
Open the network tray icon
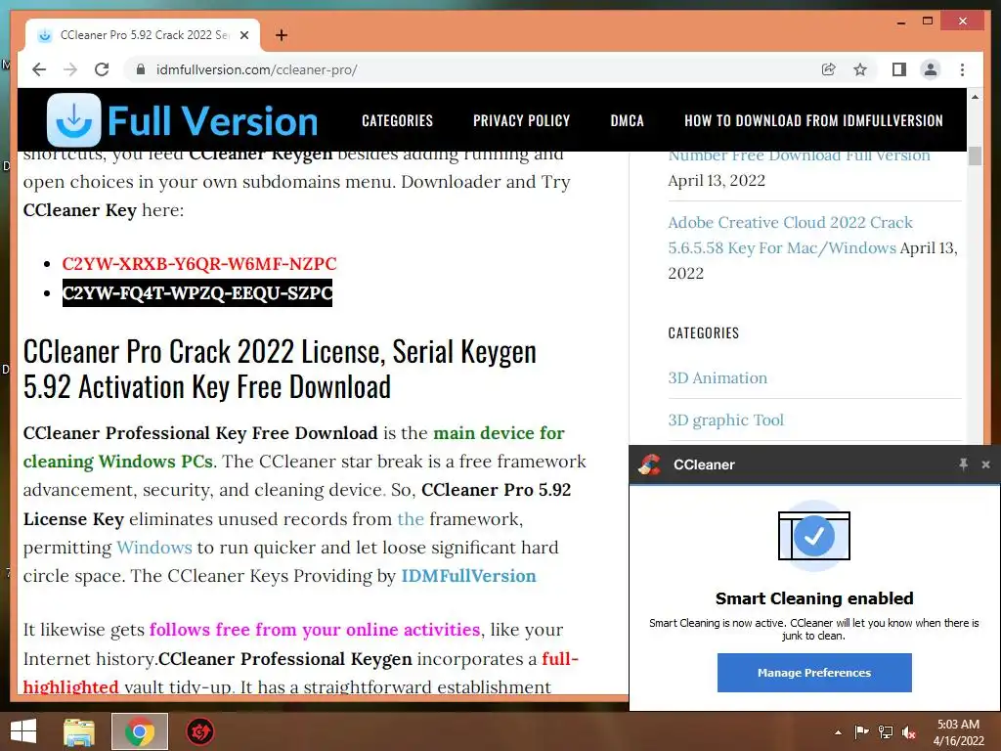coord(886,731)
